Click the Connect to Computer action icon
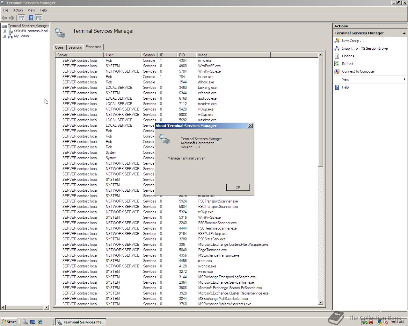The height and width of the screenshot is (326, 408). [337, 71]
